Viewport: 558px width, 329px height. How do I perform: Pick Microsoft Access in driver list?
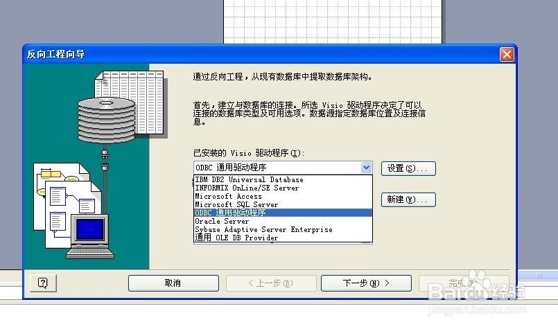pyautogui.click(x=283, y=196)
